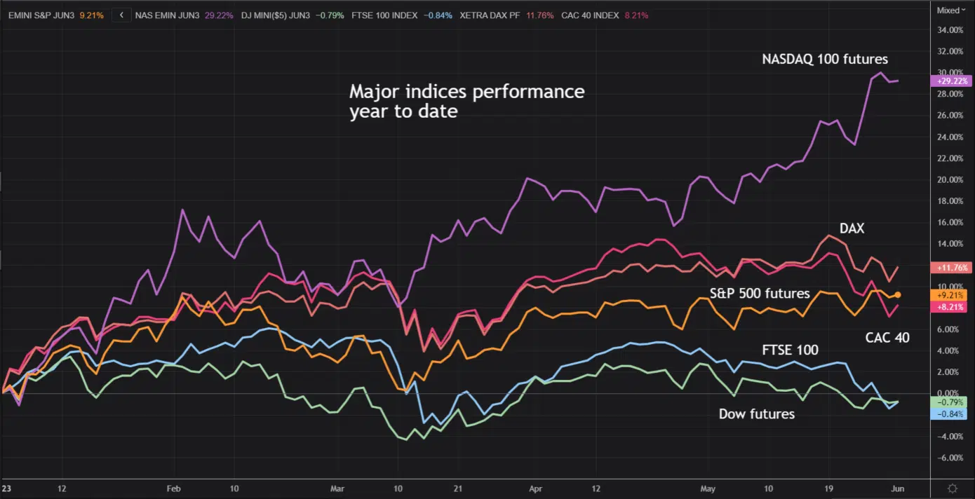Collapse the legend with the left chevron

pos(121,15)
